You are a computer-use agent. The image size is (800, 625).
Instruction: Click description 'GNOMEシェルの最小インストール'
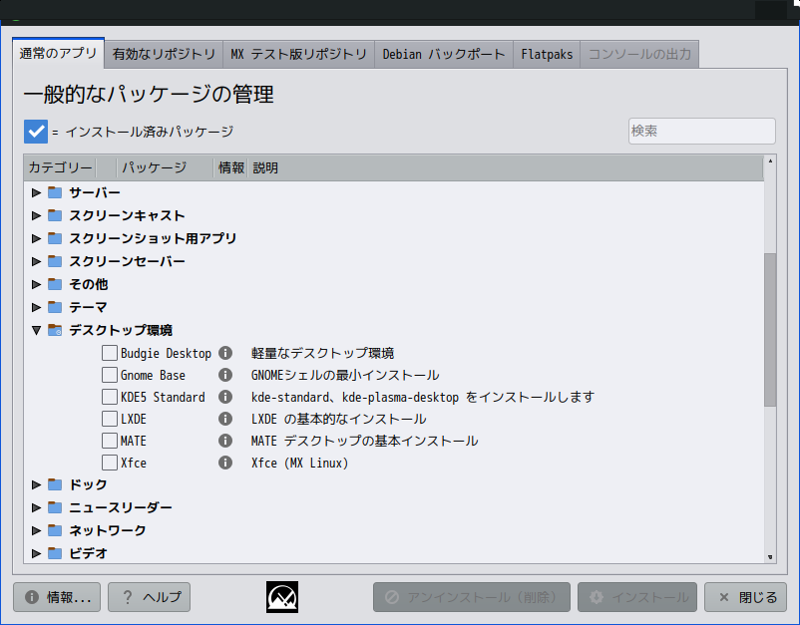[x=345, y=375]
